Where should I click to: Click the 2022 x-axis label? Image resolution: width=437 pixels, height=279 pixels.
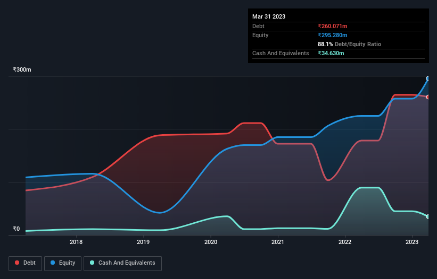(x=345, y=242)
